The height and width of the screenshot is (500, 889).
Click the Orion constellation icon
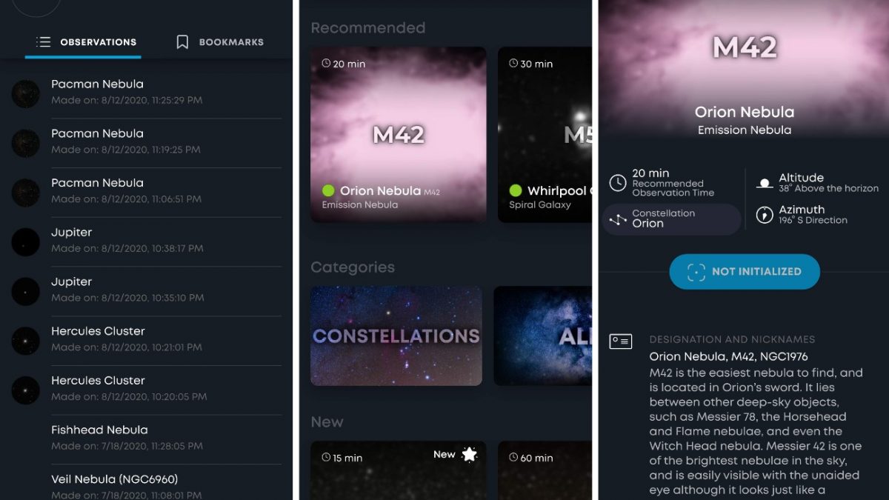click(618, 219)
